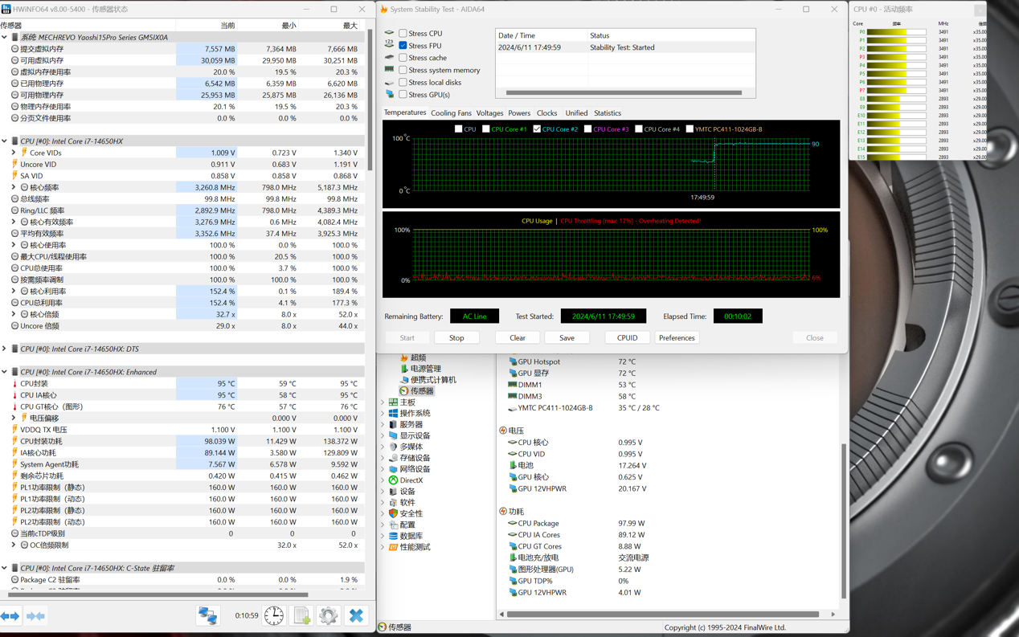Click HWiNFO settings gear icon

(328, 615)
